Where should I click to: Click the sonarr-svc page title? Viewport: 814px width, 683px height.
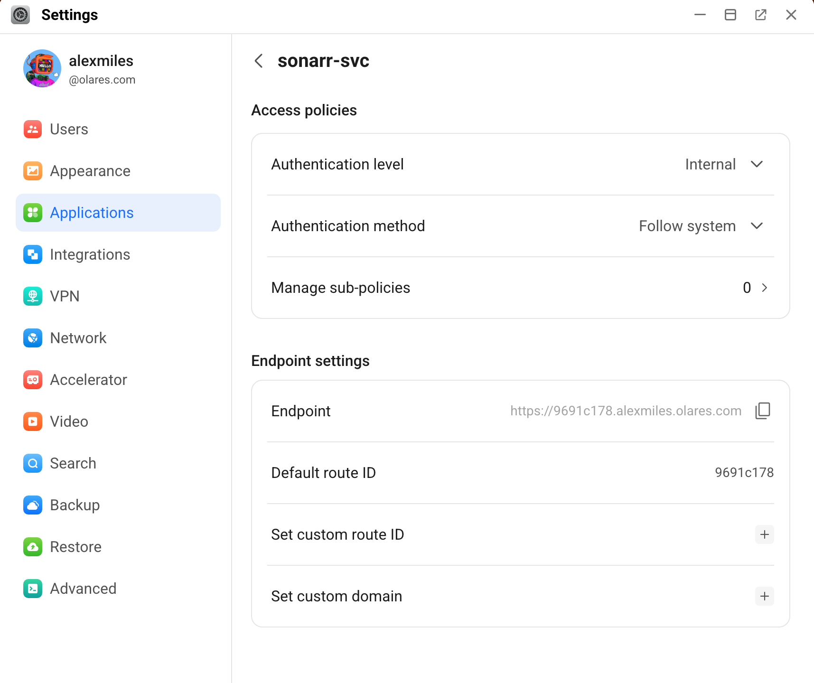pos(323,61)
